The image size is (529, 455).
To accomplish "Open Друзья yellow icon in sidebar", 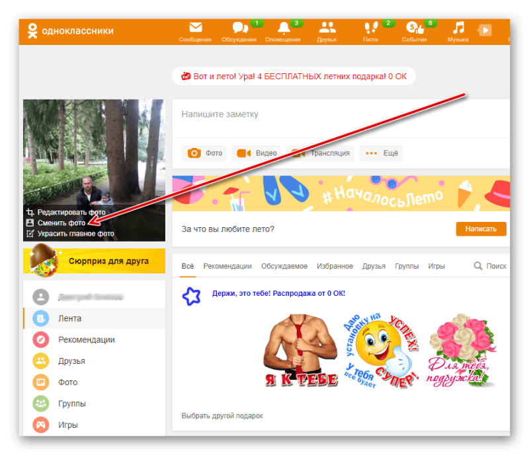I will point(41,361).
